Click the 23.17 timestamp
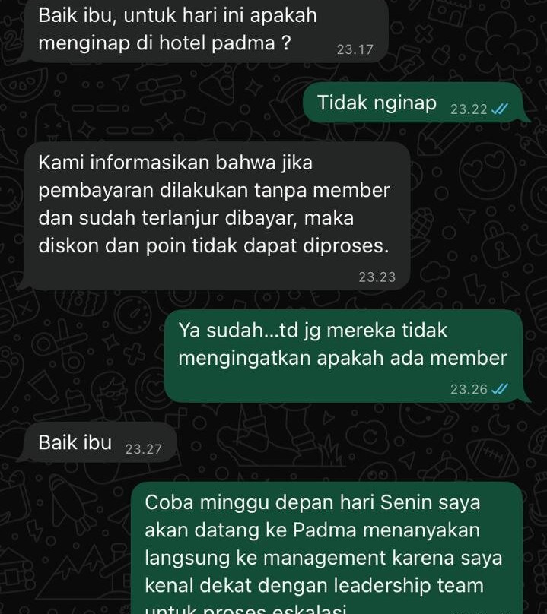The image size is (547, 614). click(355, 49)
